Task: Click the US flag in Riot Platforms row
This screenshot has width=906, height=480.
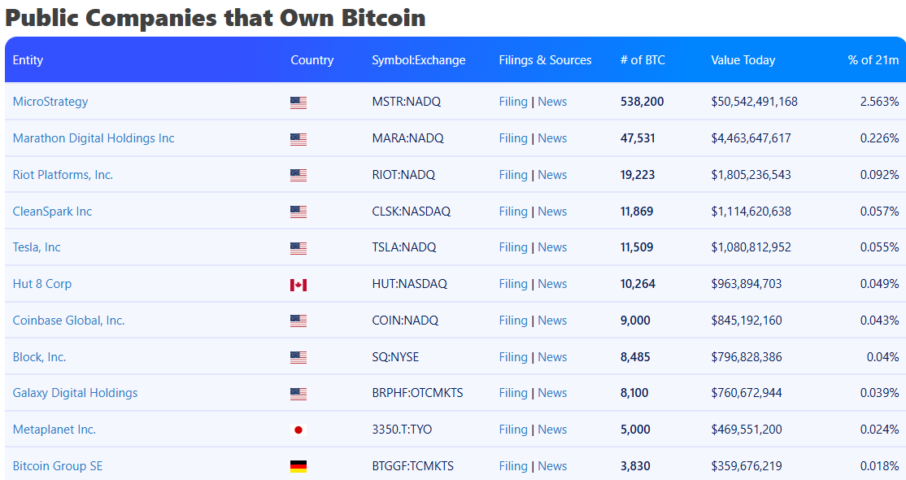Action: click(298, 176)
